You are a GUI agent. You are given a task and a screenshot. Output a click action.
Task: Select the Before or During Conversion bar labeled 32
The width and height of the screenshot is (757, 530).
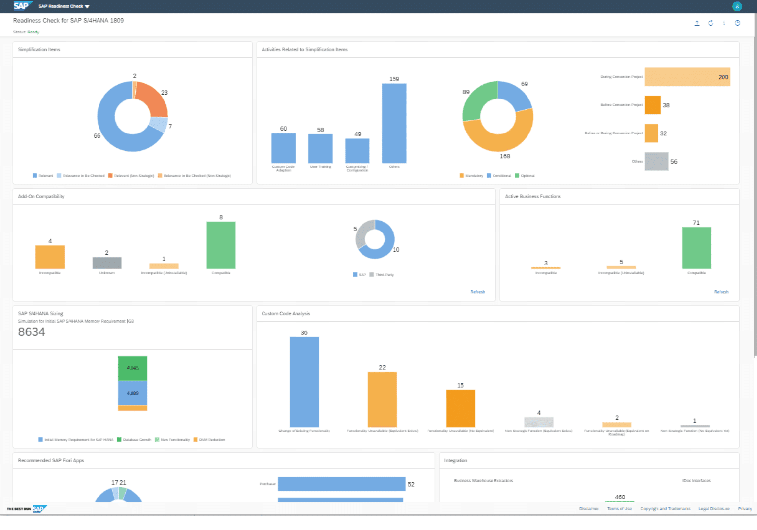(652, 133)
